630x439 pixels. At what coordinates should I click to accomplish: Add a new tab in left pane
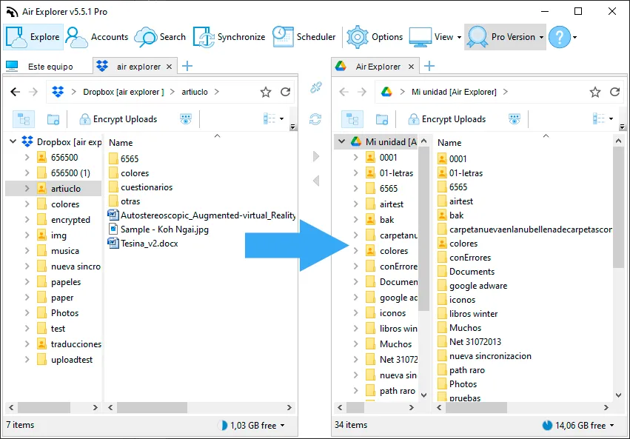[187, 67]
